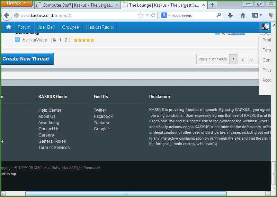Click horizontal scrollbar left arrow
The image size is (277, 197).
click(x=3, y=194)
